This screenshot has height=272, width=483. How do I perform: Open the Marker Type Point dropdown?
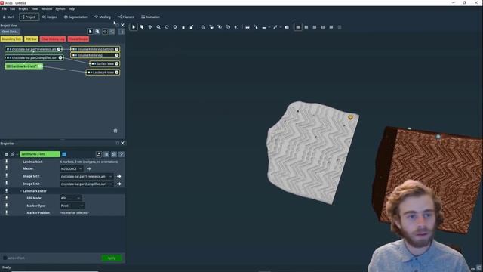coord(72,206)
